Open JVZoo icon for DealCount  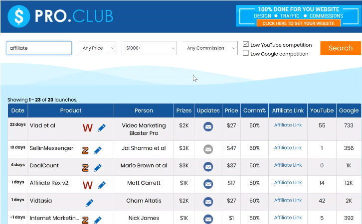click(85, 168)
